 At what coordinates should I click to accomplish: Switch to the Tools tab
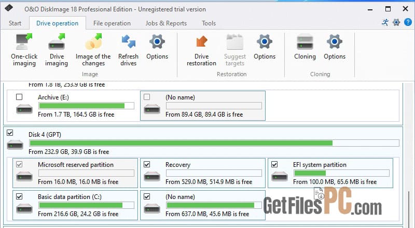coord(209,23)
